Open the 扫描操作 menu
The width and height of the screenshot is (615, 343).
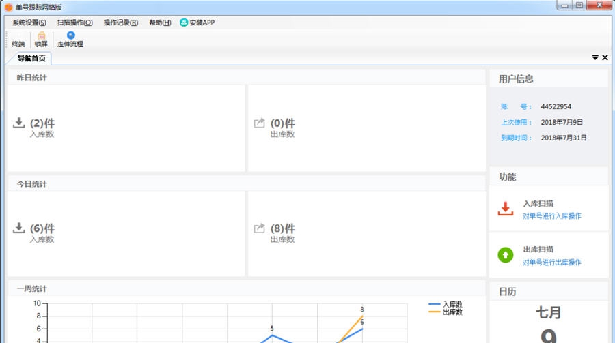click(x=75, y=23)
